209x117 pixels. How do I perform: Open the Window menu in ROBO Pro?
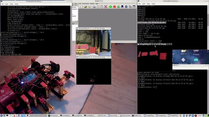(x=92, y=4)
